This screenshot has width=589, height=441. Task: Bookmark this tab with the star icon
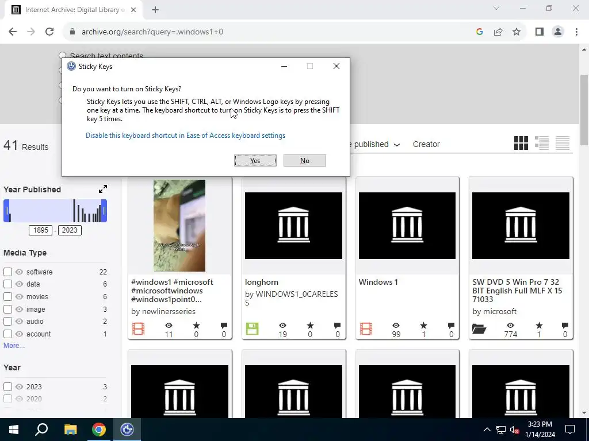517,32
